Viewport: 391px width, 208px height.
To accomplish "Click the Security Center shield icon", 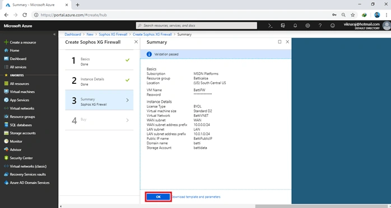I will pyautogui.click(x=6, y=158).
